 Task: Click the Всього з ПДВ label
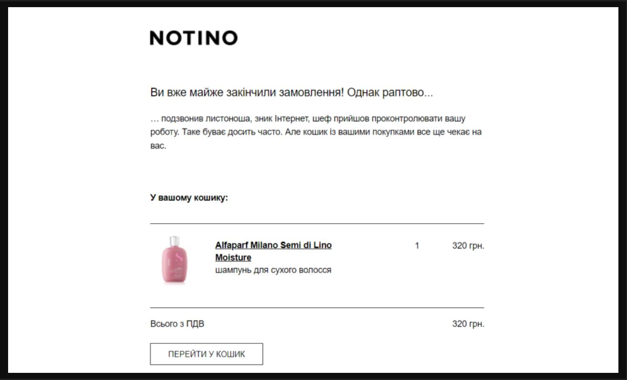[x=177, y=324]
